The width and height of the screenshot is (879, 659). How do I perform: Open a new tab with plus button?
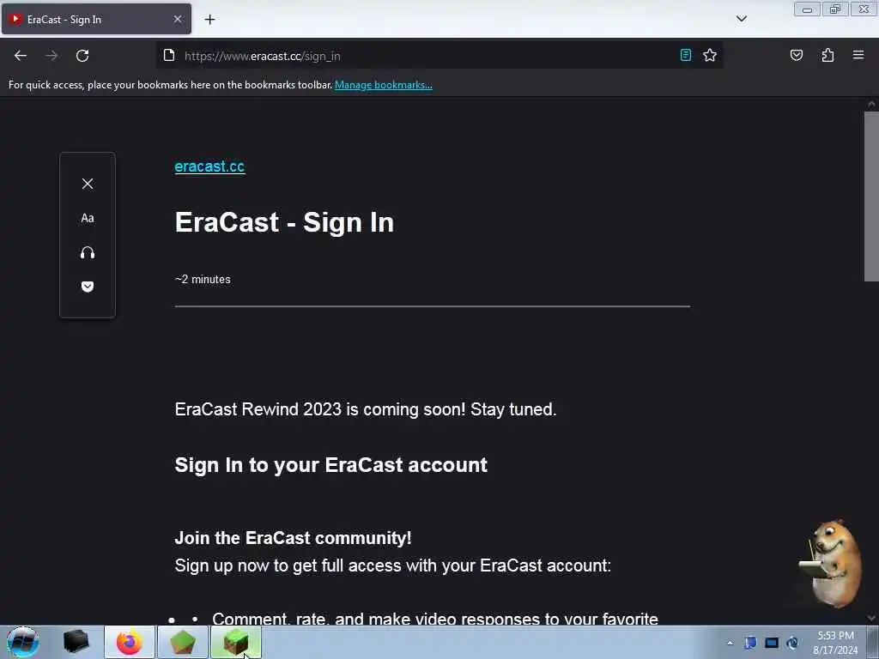[209, 20]
